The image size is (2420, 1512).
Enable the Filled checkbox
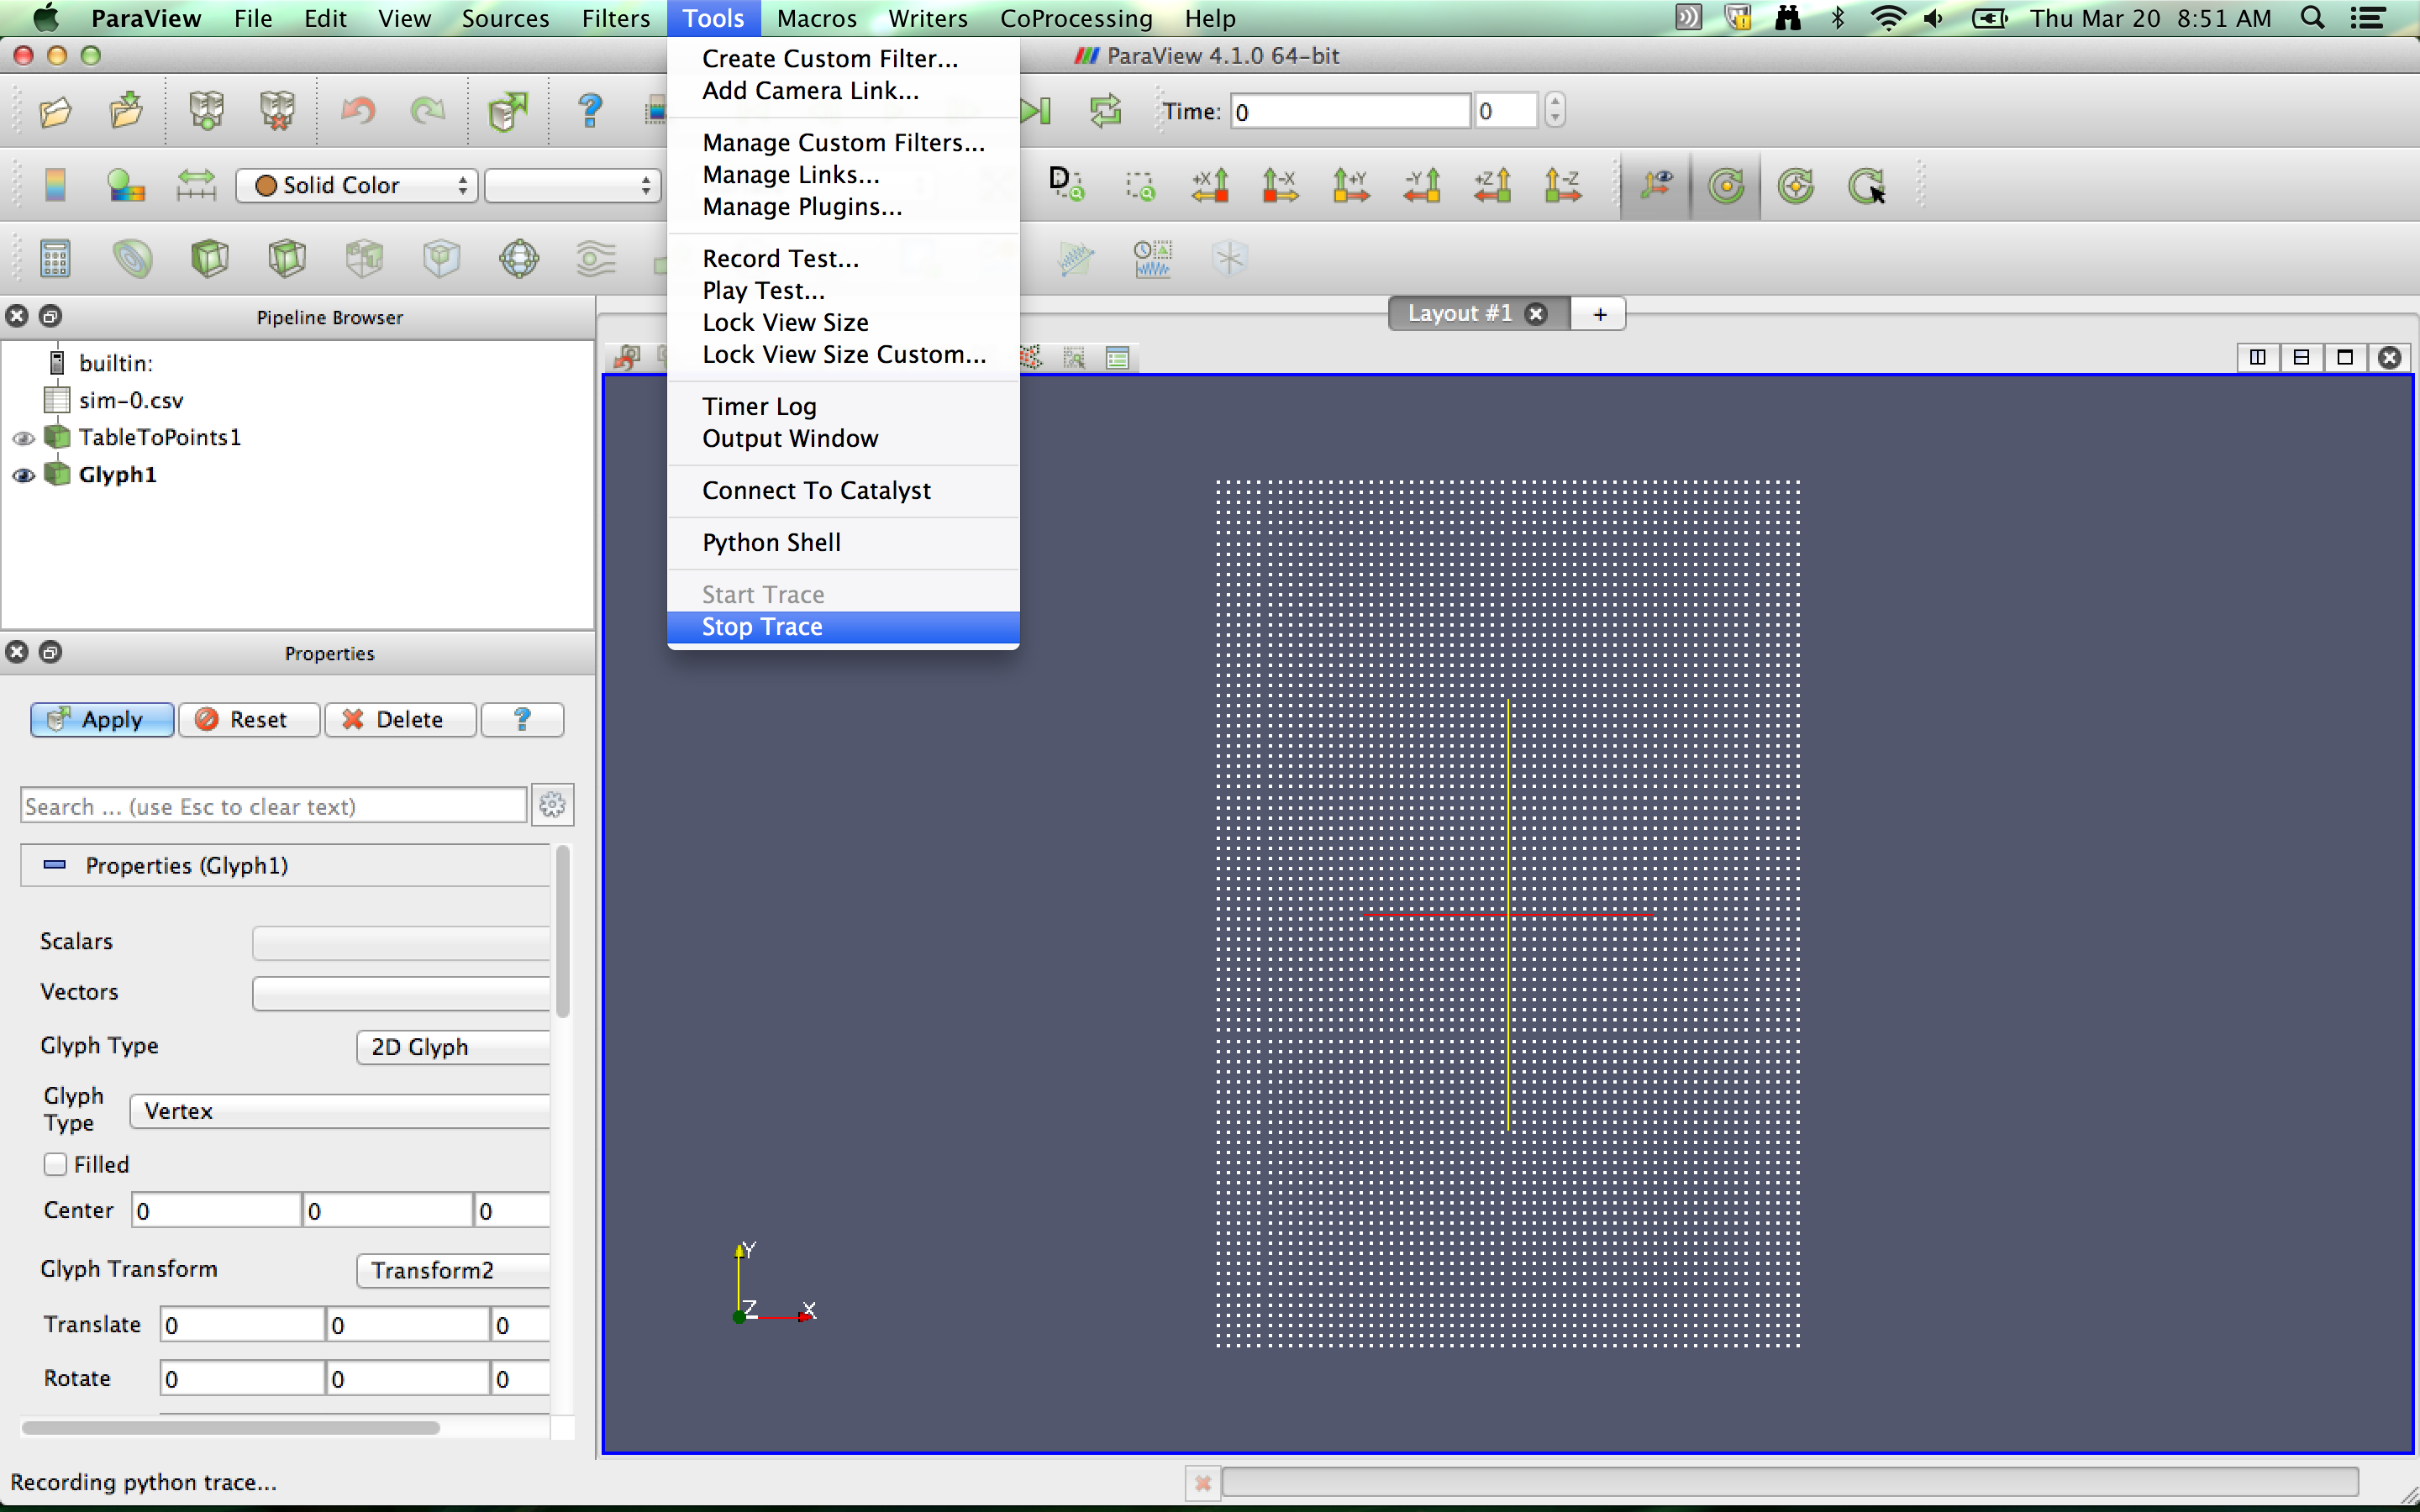(x=56, y=1164)
